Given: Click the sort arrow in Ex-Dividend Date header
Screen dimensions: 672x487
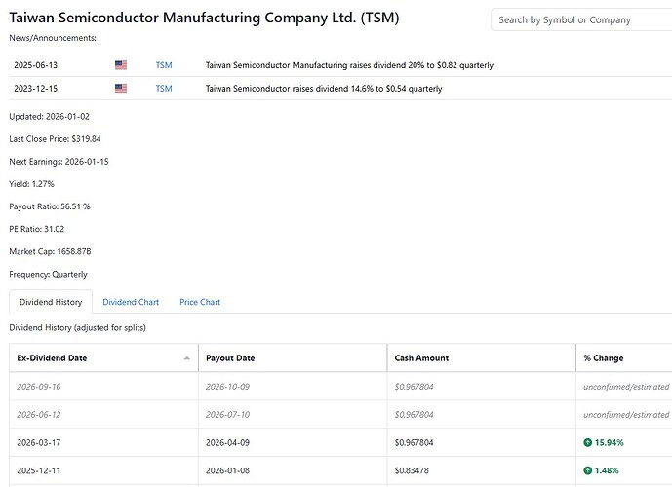Looking at the screenshot, I should coord(187,358).
